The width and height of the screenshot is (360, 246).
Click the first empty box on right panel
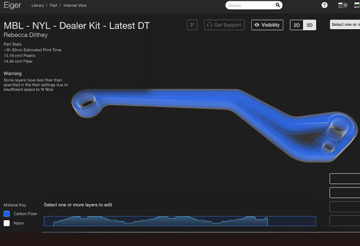345,179
